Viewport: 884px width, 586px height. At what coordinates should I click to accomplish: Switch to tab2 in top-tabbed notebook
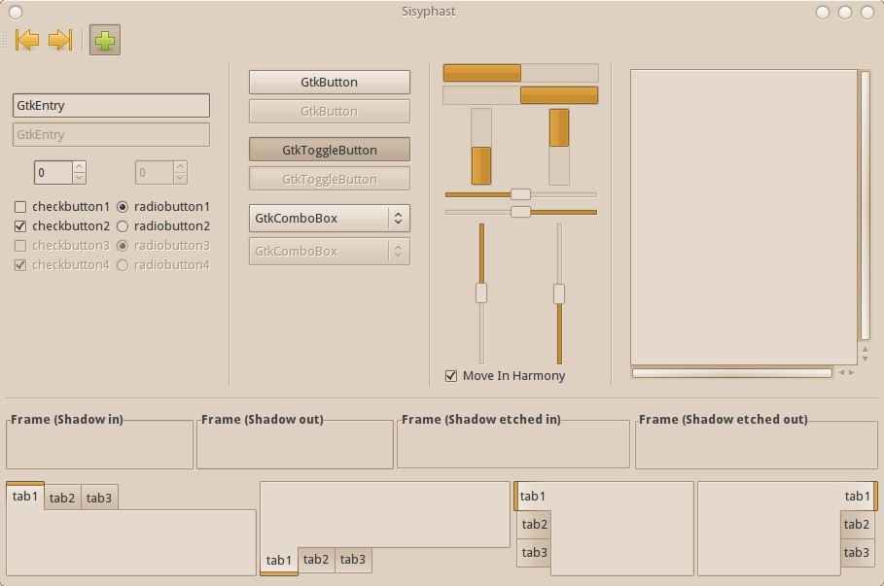click(x=62, y=498)
